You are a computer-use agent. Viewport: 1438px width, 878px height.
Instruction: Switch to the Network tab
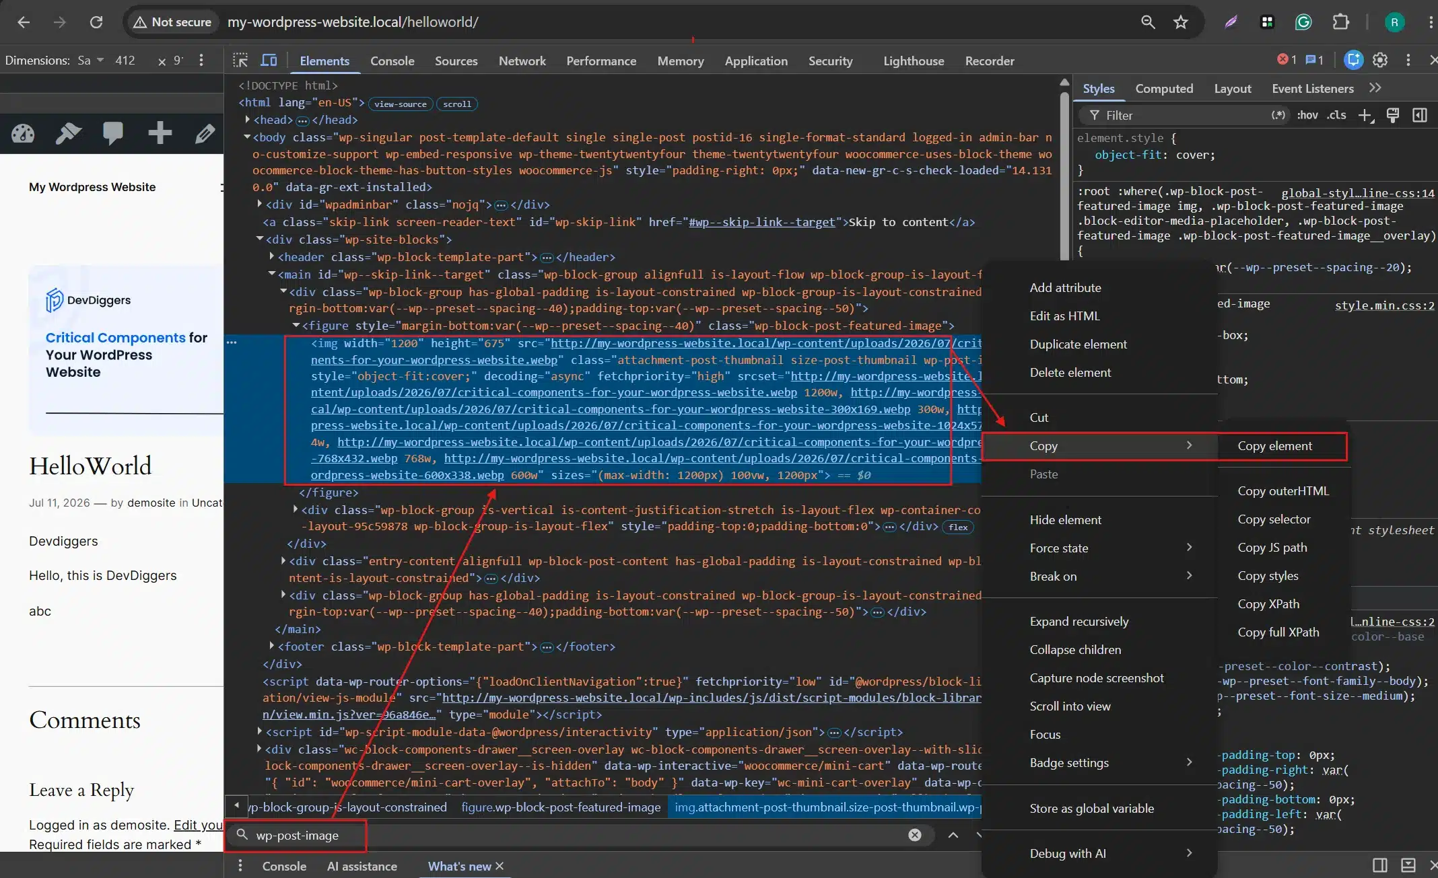click(x=522, y=61)
